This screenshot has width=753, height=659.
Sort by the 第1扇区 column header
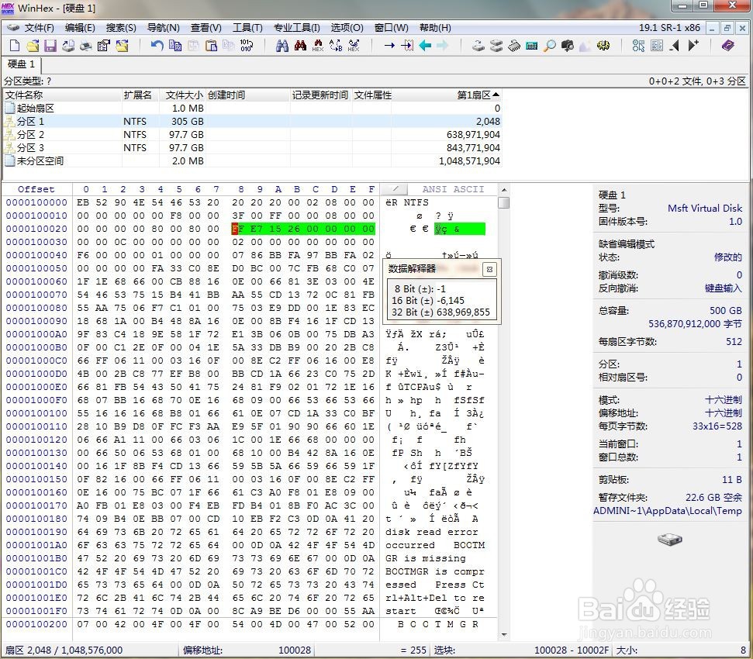click(447, 95)
